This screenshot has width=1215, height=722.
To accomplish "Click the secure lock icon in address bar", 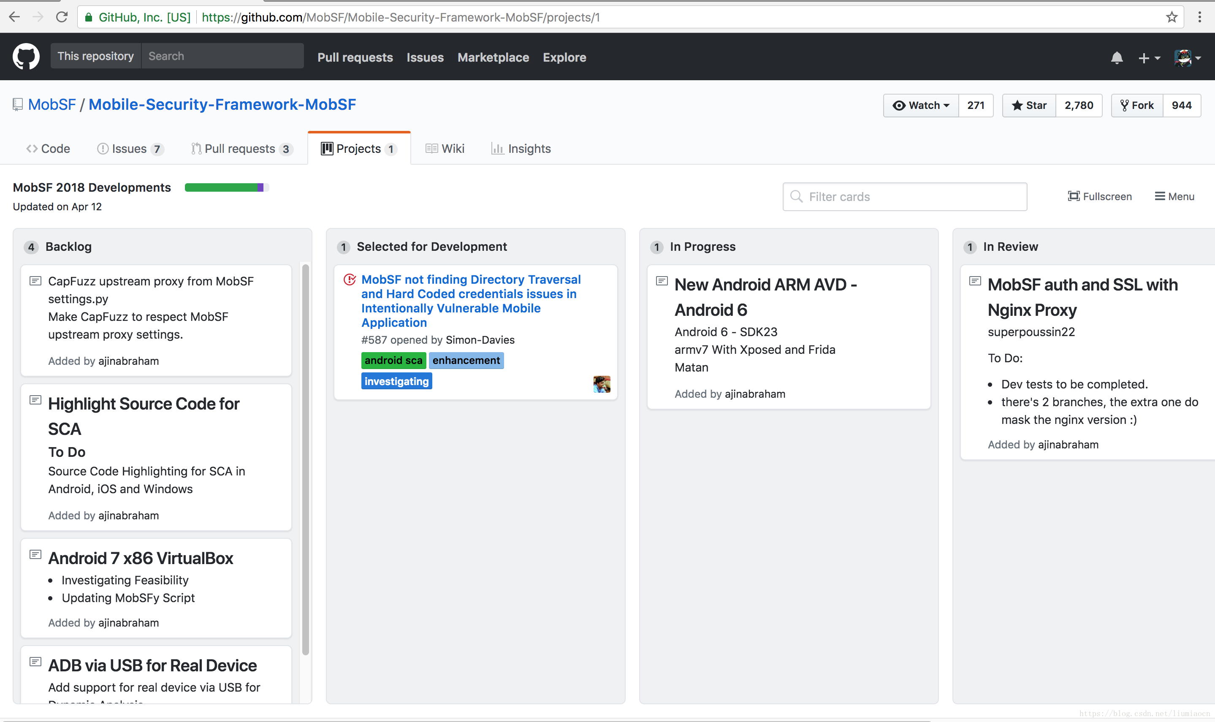I will (89, 17).
